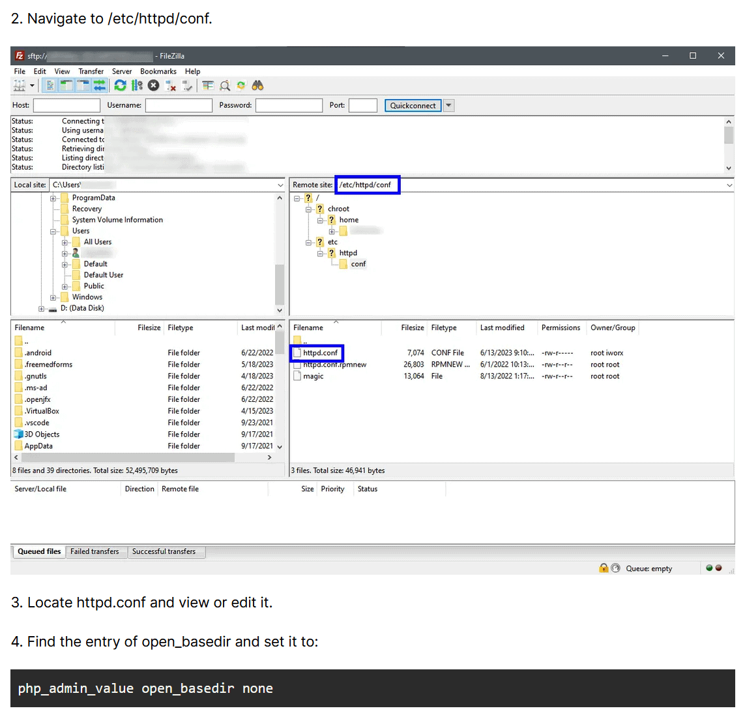Toggle transfer queue display icon
745x717 pixels.
(x=100, y=85)
